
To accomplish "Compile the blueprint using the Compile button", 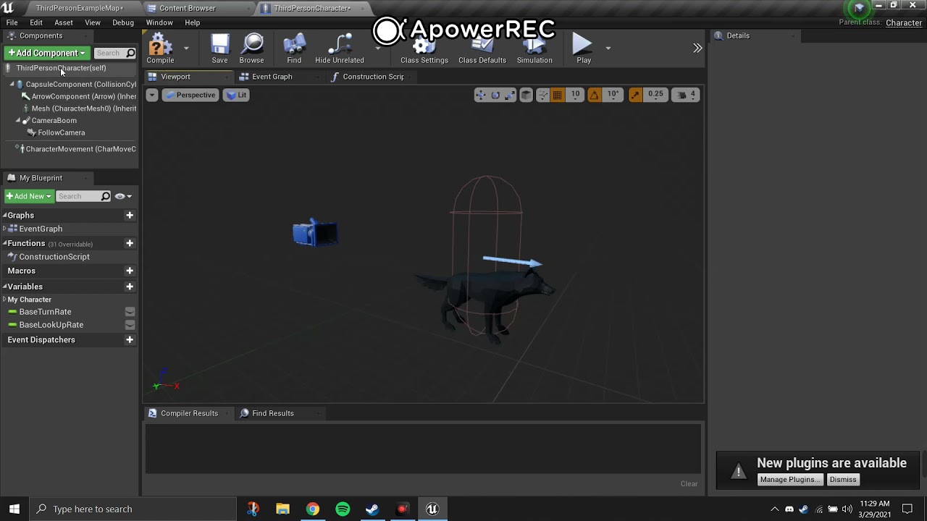I will [x=160, y=49].
